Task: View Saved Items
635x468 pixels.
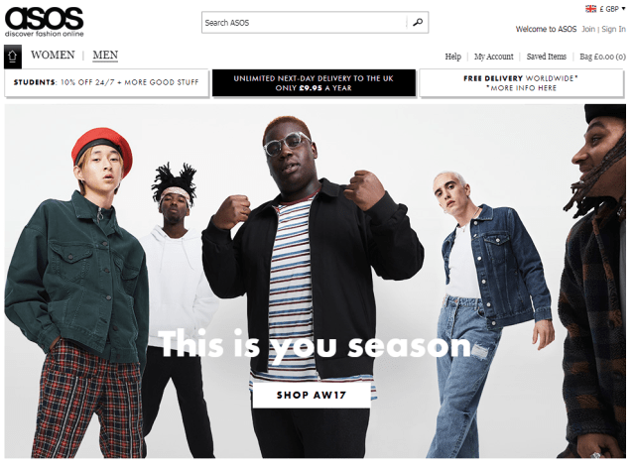Action: click(x=547, y=57)
